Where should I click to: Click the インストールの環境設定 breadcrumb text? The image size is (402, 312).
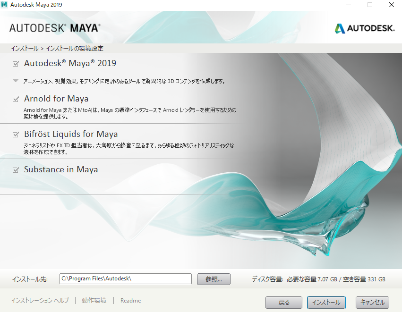(x=74, y=49)
